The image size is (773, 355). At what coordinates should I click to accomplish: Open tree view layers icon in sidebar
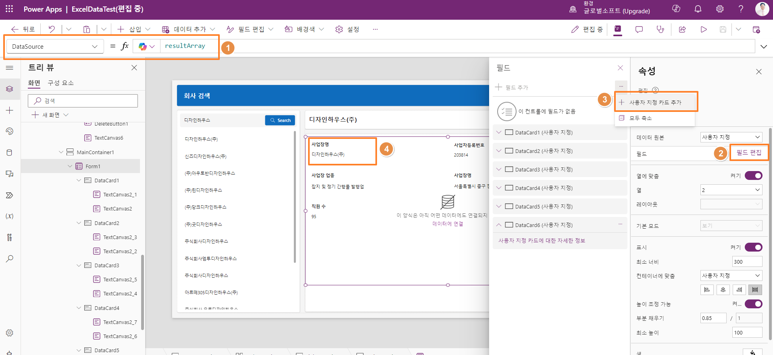pos(10,89)
